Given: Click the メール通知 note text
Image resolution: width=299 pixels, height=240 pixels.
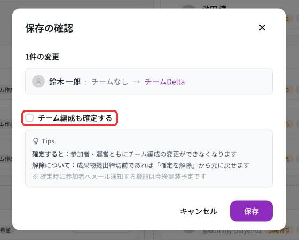Looking at the screenshot, I should click(x=120, y=177).
